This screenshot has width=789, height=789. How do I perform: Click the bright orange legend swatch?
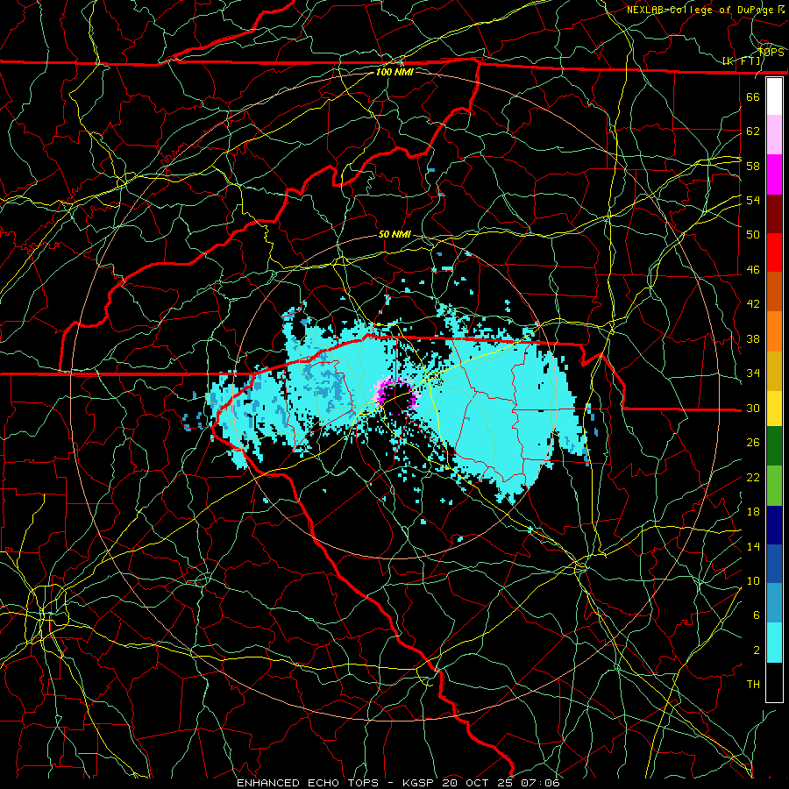774,331
